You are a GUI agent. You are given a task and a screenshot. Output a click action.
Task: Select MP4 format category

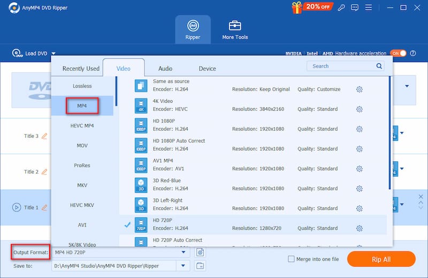(82, 106)
